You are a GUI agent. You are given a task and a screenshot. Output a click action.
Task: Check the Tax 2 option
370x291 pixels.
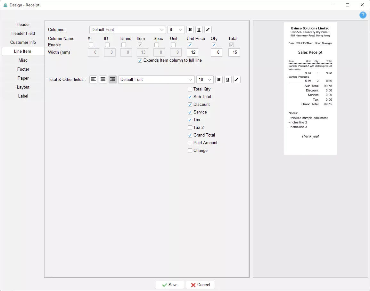(x=190, y=128)
